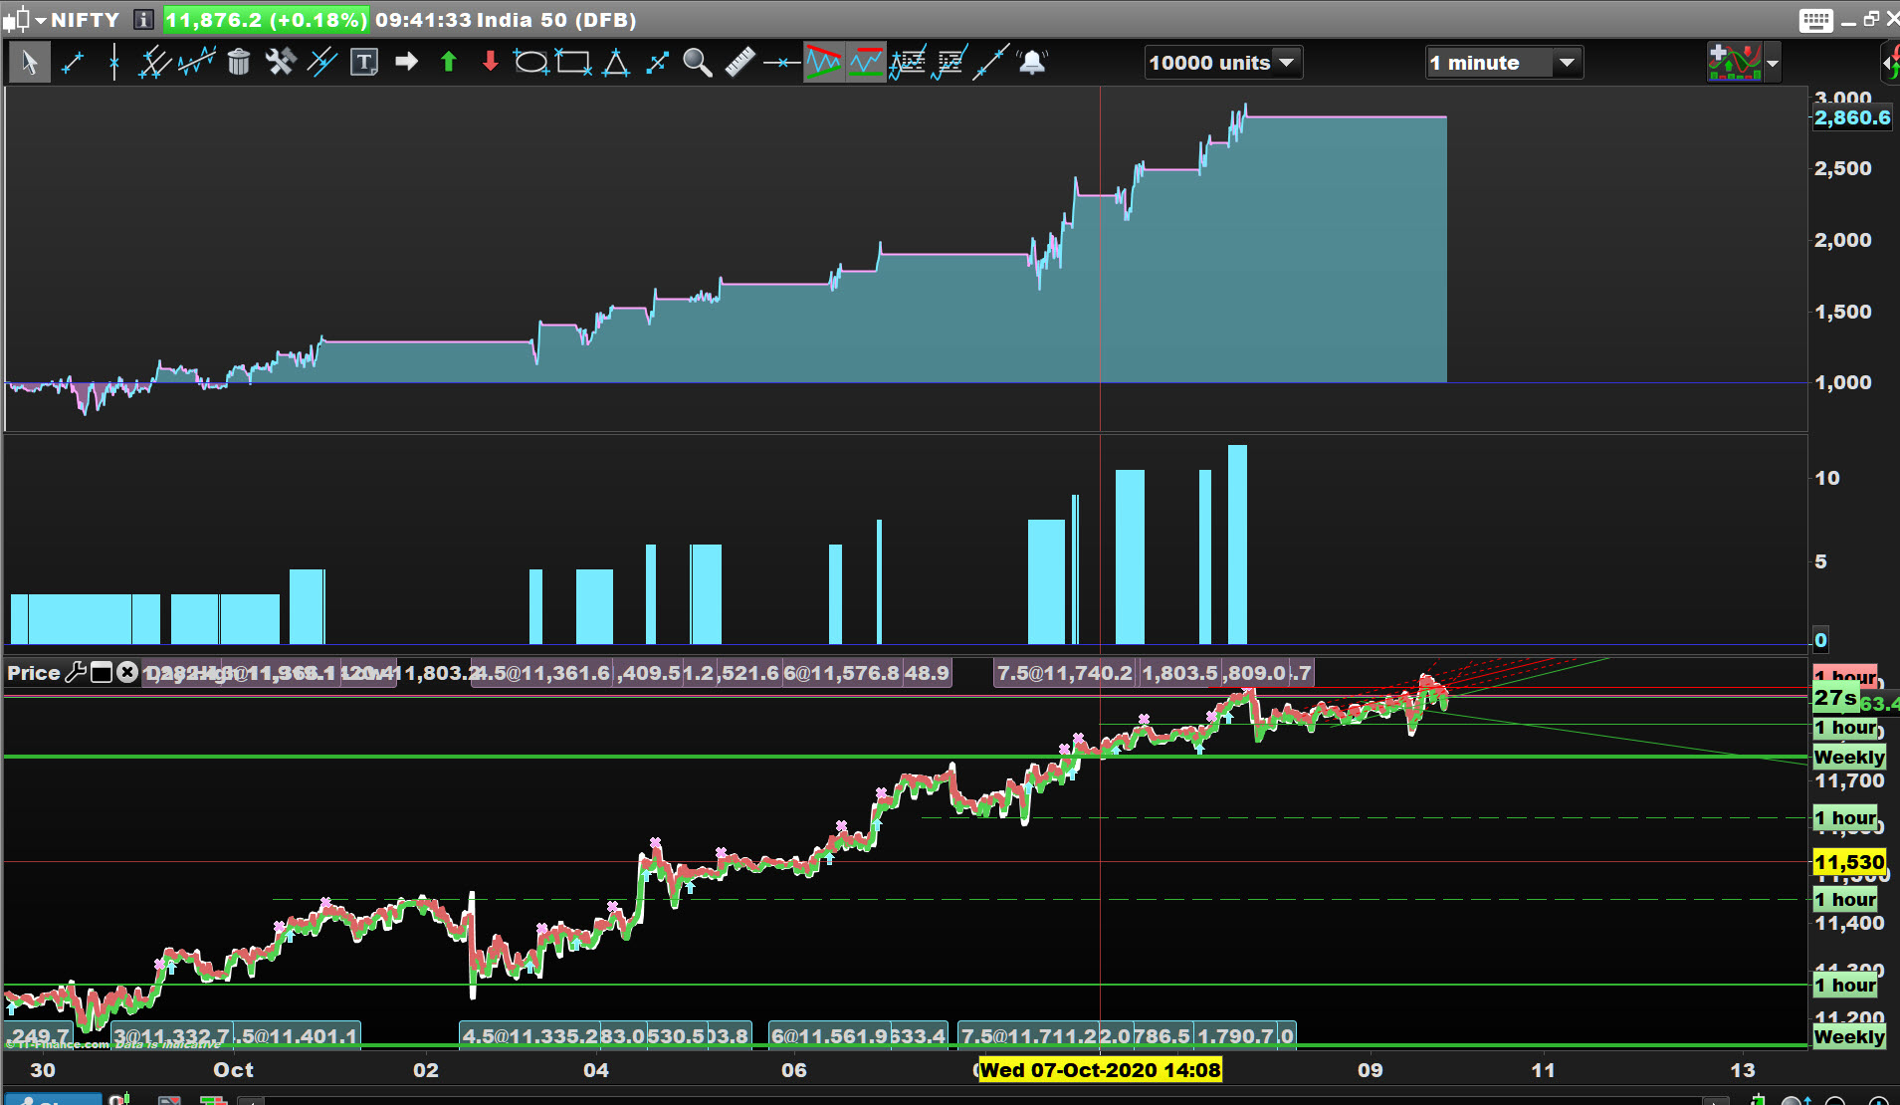Open the on-screen keyboard icon
1900x1105 pixels.
pyautogui.click(x=1815, y=20)
